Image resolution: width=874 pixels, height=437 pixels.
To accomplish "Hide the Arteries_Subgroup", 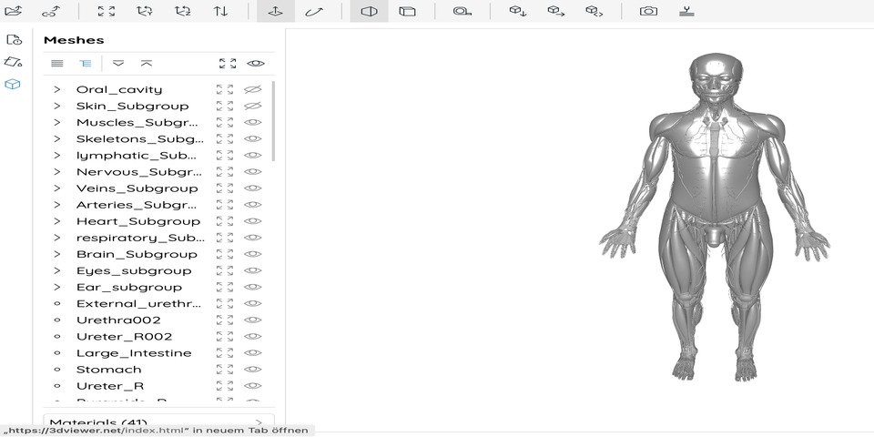I will tap(253, 205).
